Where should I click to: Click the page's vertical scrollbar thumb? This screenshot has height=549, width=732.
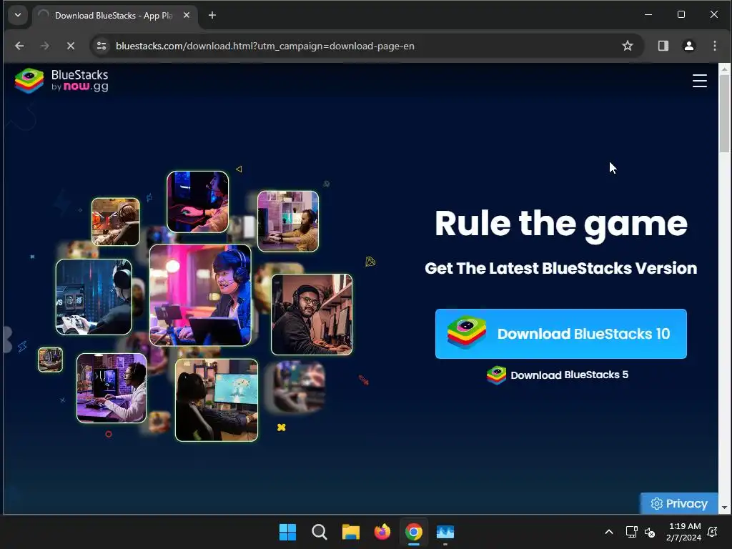(x=724, y=114)
